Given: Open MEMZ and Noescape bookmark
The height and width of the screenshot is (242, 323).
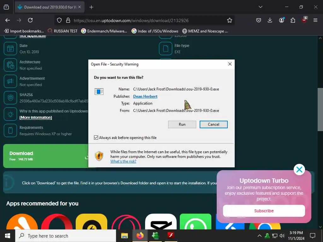Looking at the screenshot, I should pos(205,31).
